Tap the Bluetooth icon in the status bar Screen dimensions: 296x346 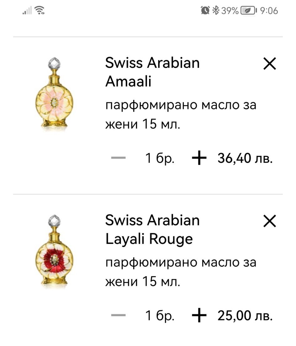pyautogui.click(x=216, y=11)
